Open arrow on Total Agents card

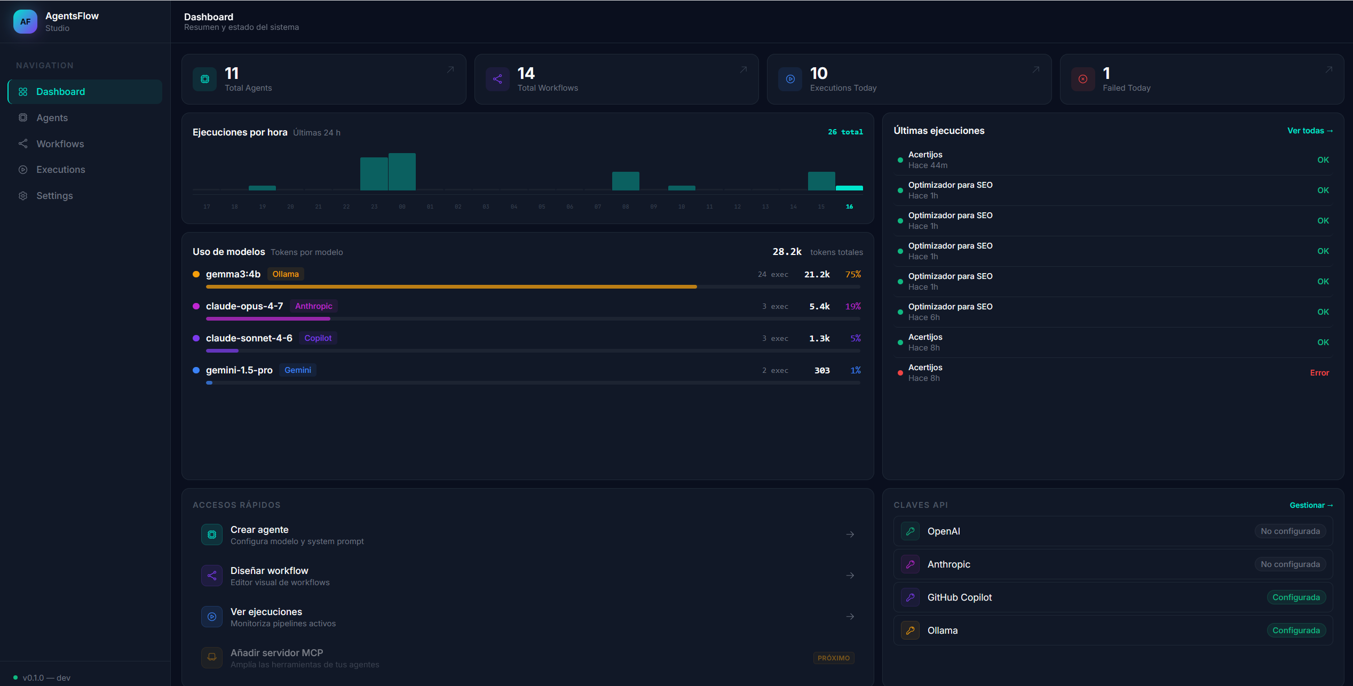click(450, 70)
